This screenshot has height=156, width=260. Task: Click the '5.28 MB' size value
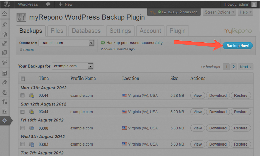[x=177, y=95]
